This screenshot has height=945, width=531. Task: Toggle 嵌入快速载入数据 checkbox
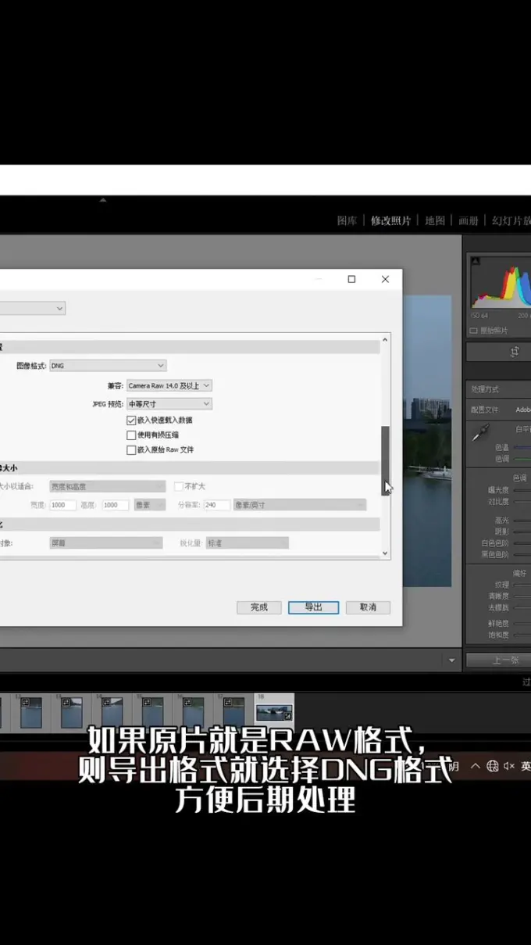click(x=131, y=420)
